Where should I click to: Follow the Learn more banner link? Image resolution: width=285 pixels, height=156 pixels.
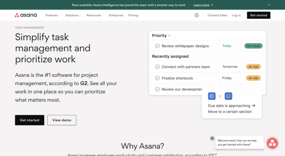coord(203,5)
